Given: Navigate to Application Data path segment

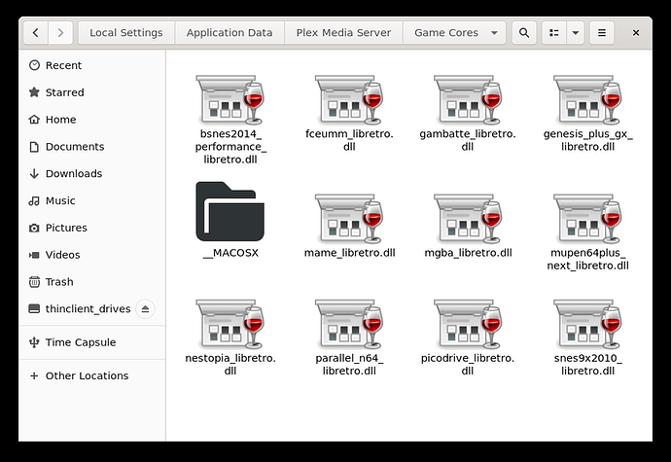Looking at the screenshot, I should pyautogui.click(x=230, y=33).
